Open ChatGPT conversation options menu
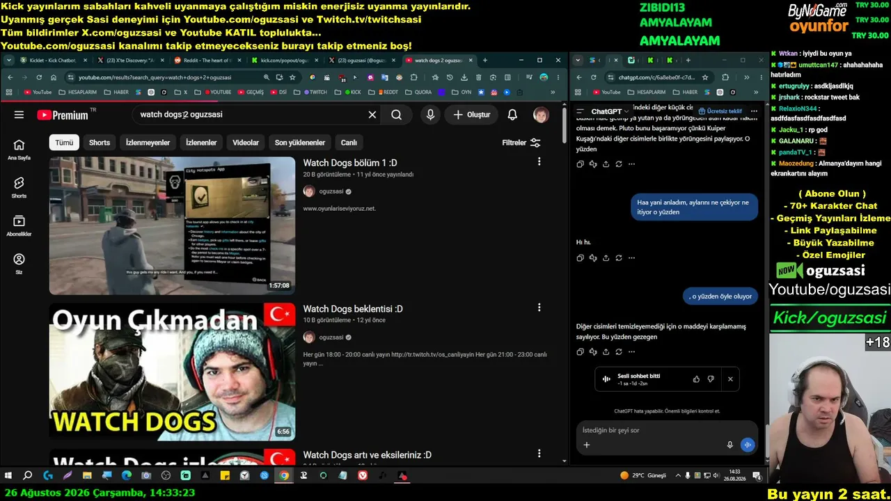Screen dimensions: 891x501 (x=754, y=111)
